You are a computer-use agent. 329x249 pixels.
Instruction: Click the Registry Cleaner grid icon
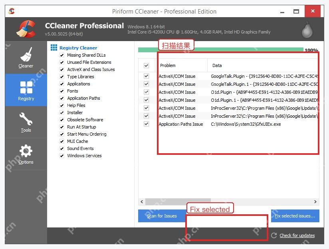click(54, 47)
